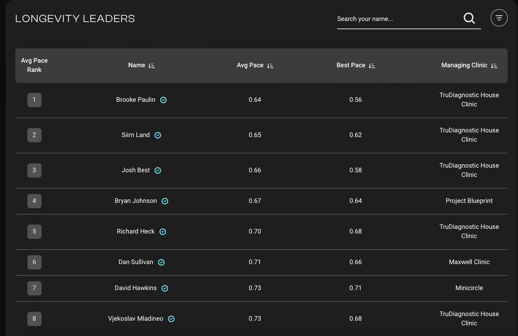Select rank 8 badge

pyautogui.click(x=35, y=319)
